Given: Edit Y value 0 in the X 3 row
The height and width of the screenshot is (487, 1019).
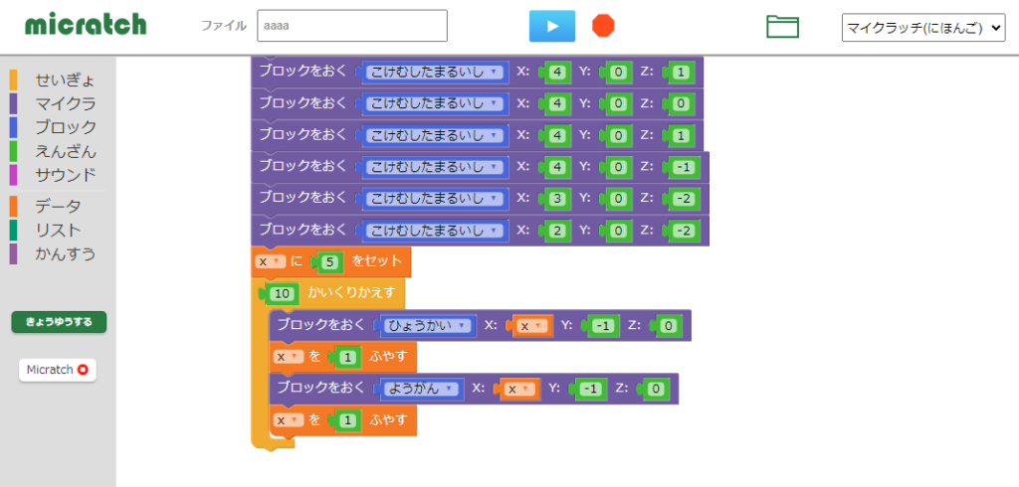Looking at the screenshot, I should tap(619, 200).
